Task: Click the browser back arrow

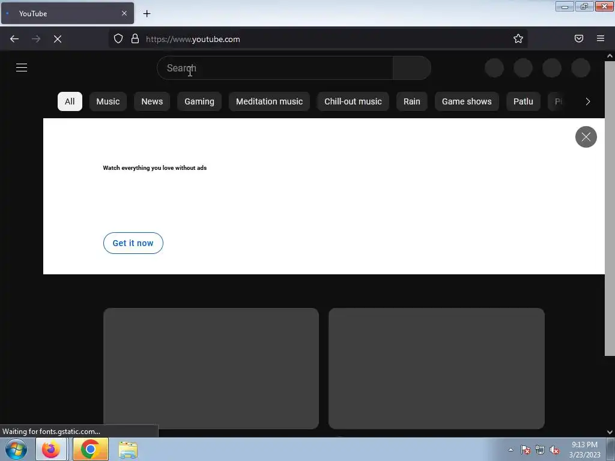Action: pyautogui.click(x=14, y=39)
